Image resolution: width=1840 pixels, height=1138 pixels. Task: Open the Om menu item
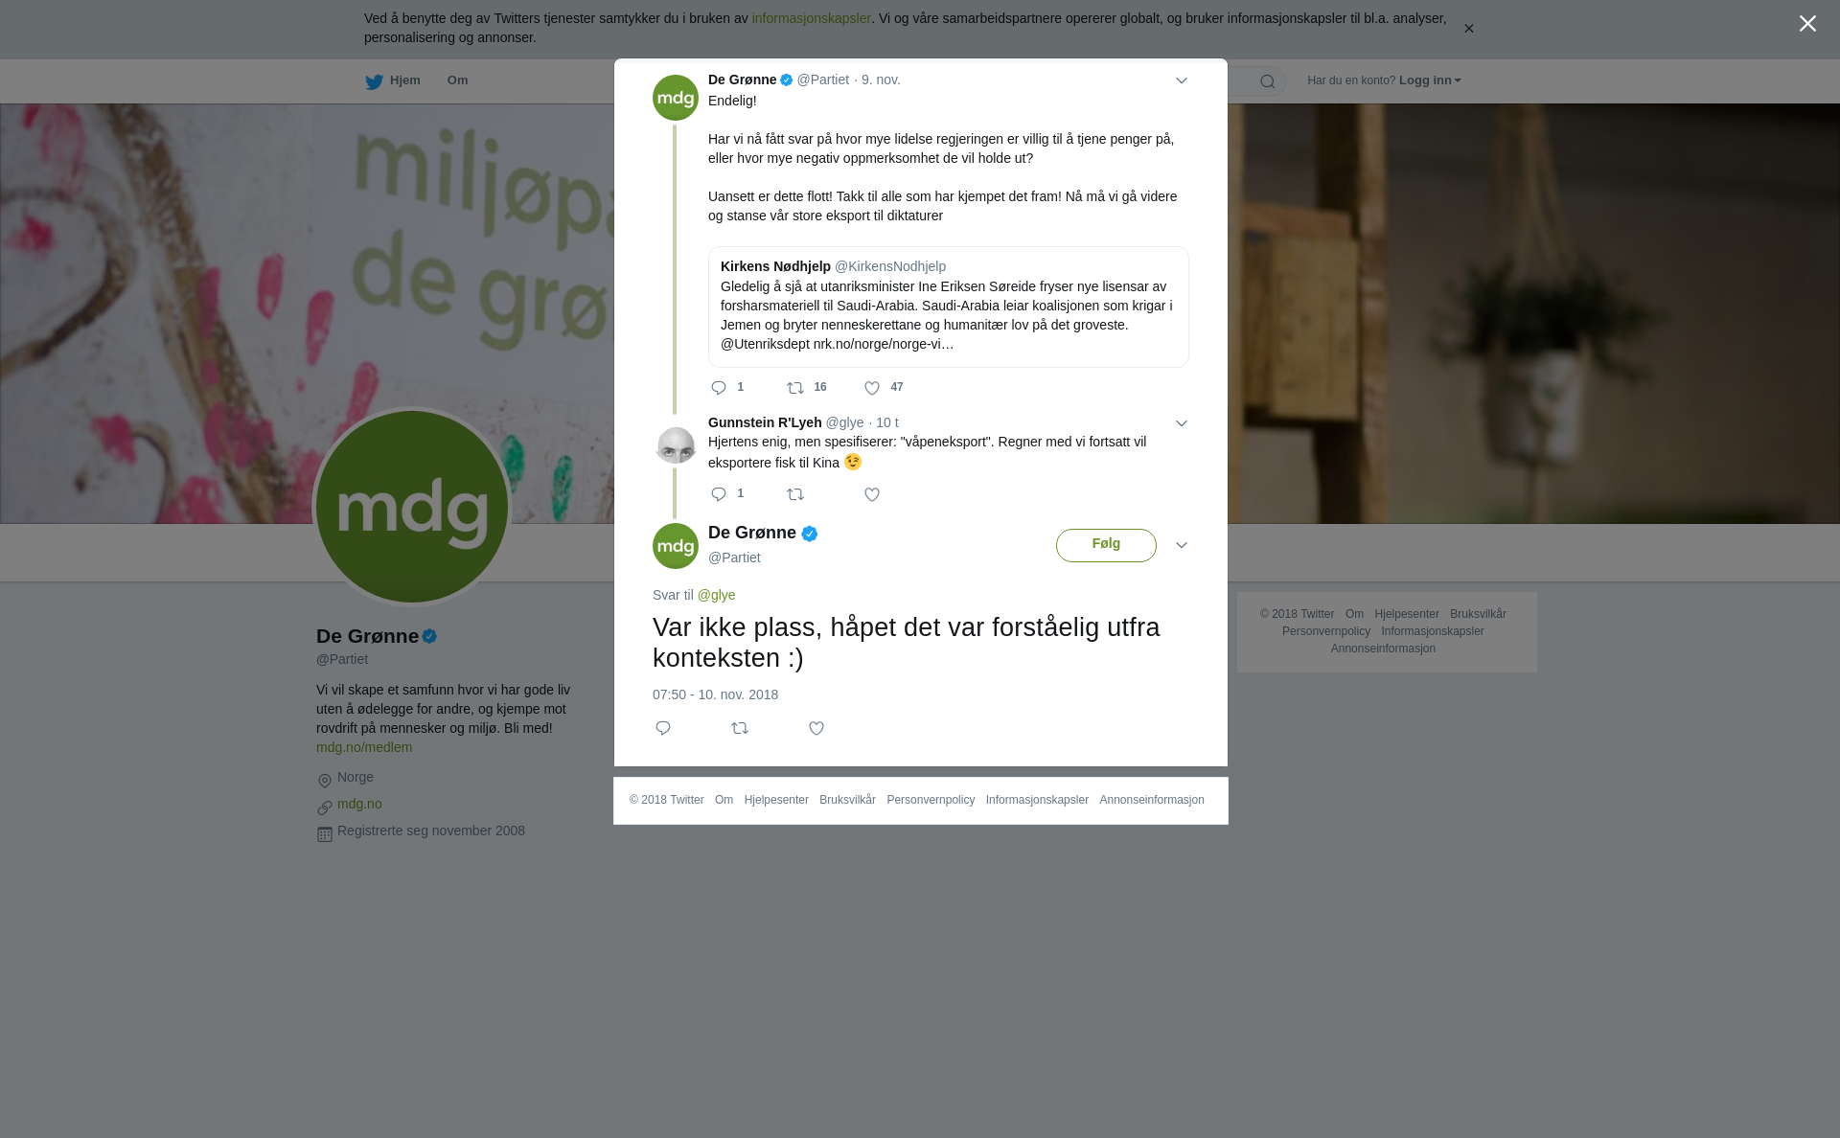[x=457, y=80]
